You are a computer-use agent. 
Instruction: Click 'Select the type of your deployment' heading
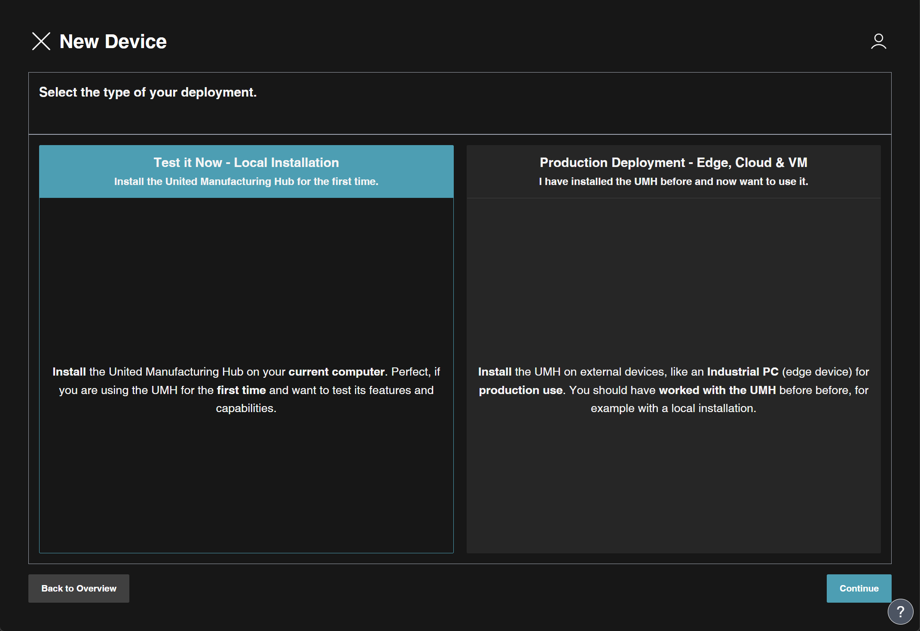(148, 92)
